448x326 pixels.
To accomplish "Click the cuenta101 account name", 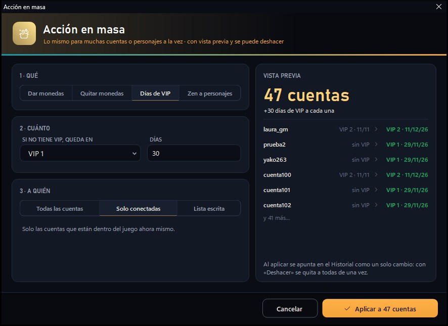I will point(277,190).
